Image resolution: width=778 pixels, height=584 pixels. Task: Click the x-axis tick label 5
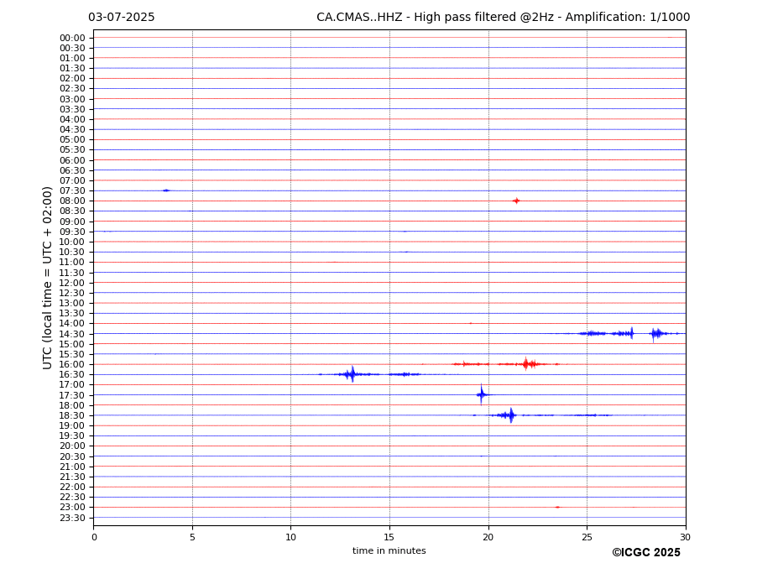point(192,537)
